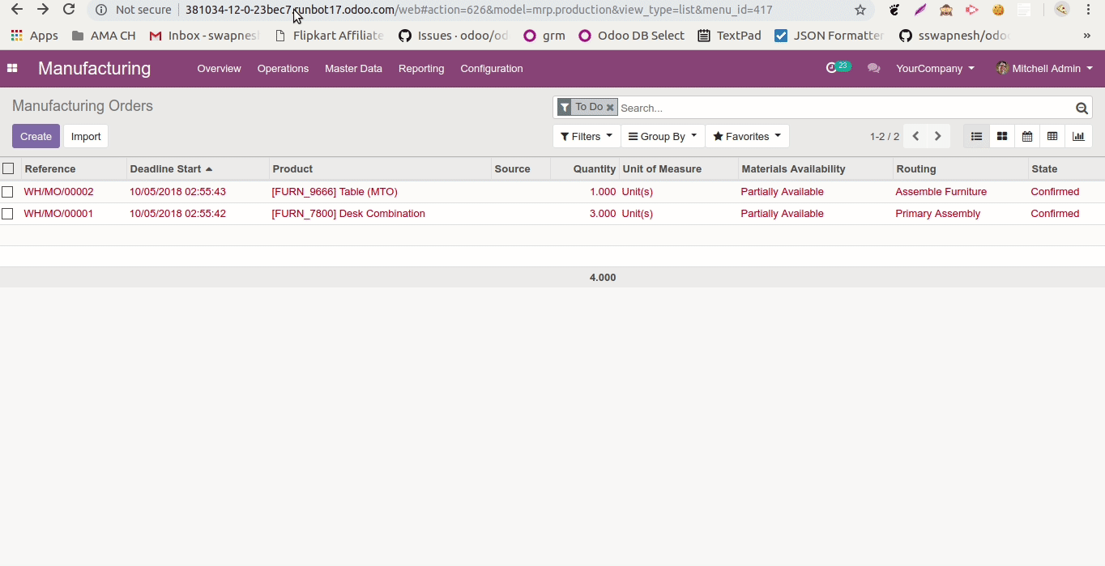The image size is (1105, 566).
Task: Select the WH/MO/00002 row checkbox
Action: point(7,191)
